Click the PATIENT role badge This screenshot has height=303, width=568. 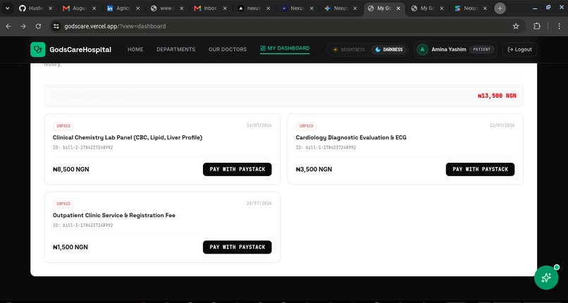click(x=482, y=49)
